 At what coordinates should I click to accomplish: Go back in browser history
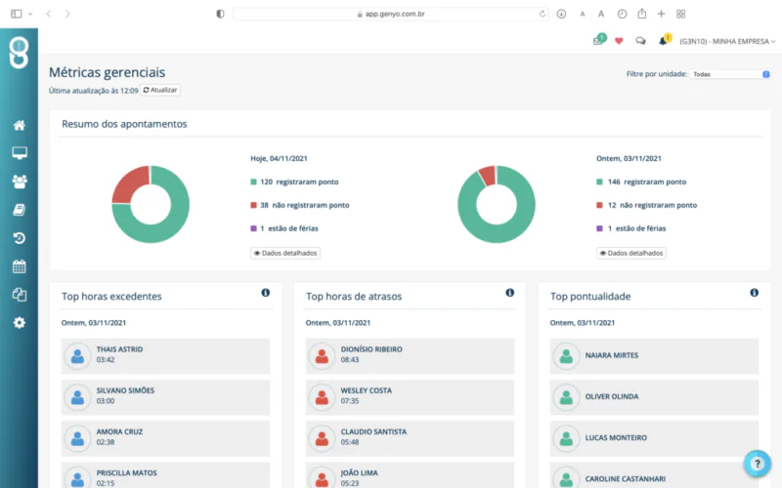click(48, 14)
